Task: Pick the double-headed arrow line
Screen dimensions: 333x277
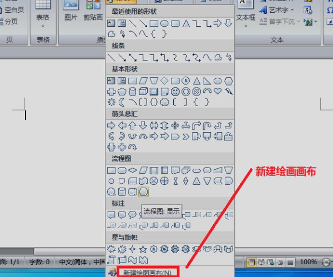Action: tap(133, 58)
